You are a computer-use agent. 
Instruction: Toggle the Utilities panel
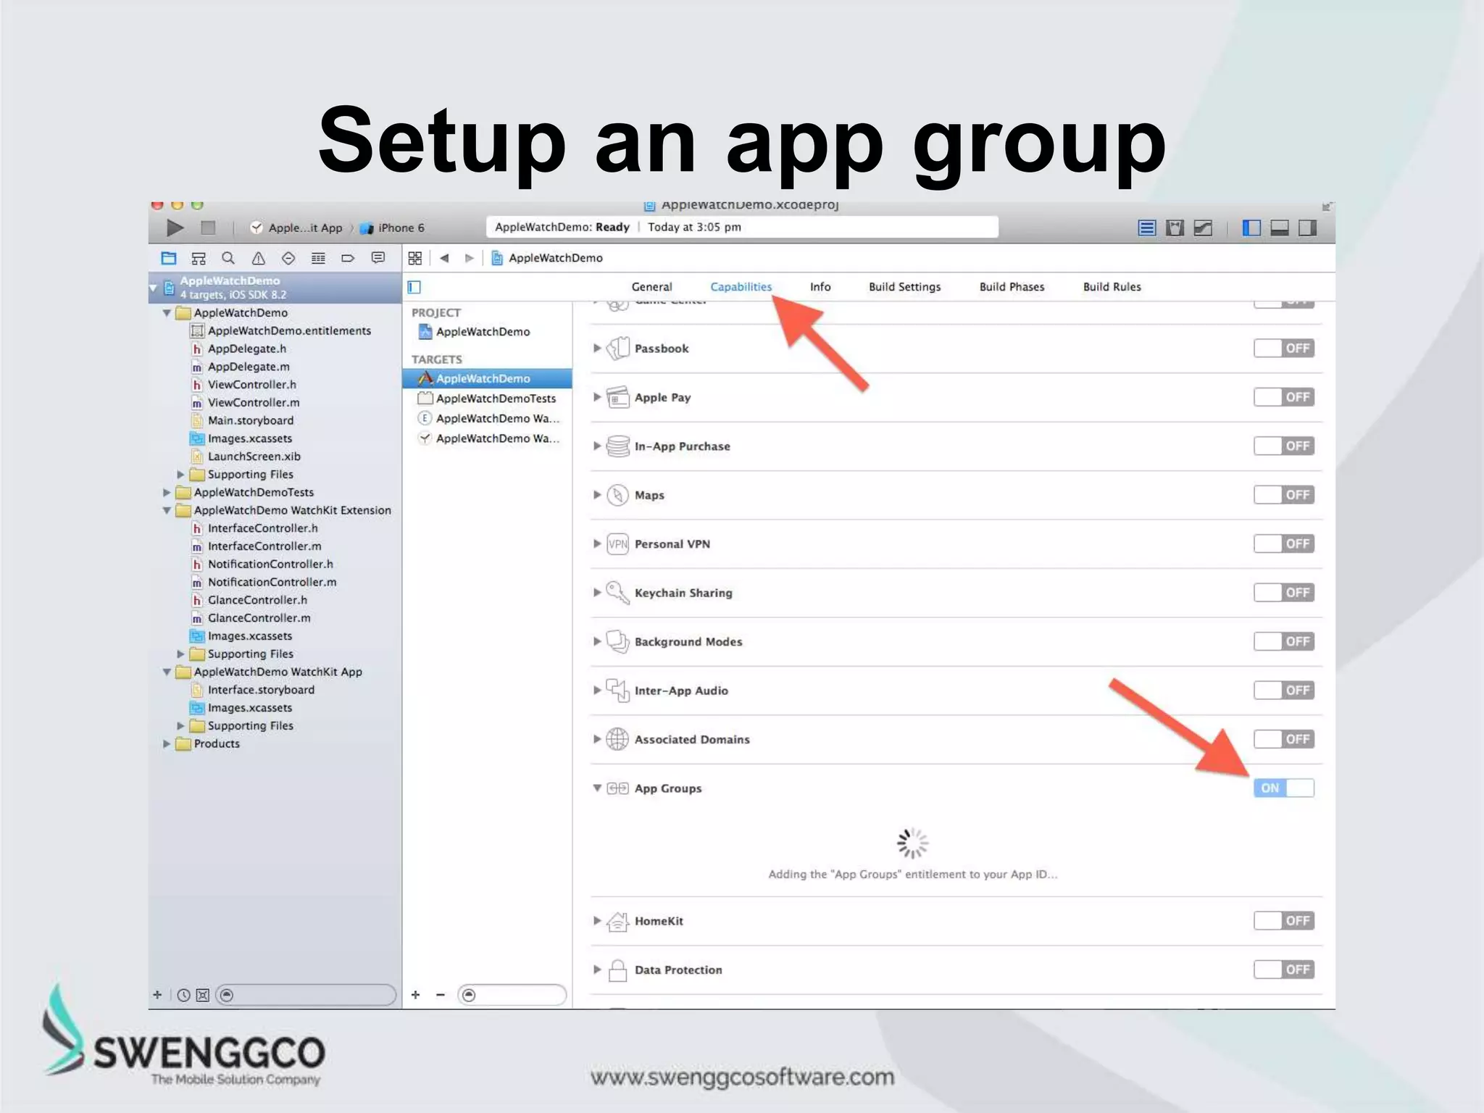pos(1308,228)
